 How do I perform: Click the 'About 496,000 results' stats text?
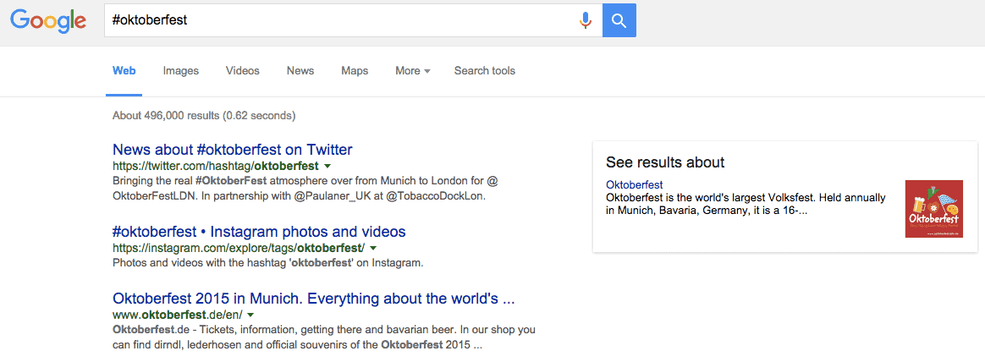point(204,115)
